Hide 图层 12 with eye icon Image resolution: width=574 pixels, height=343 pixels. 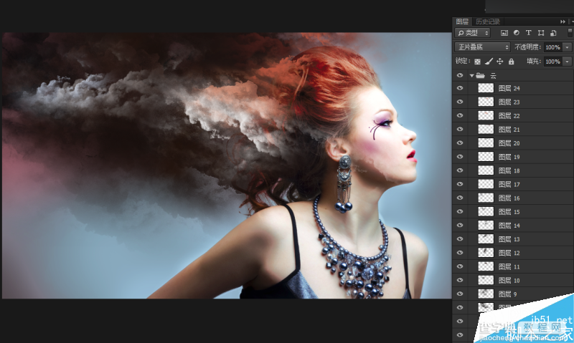pyautogui.click(x=460, y=252)
